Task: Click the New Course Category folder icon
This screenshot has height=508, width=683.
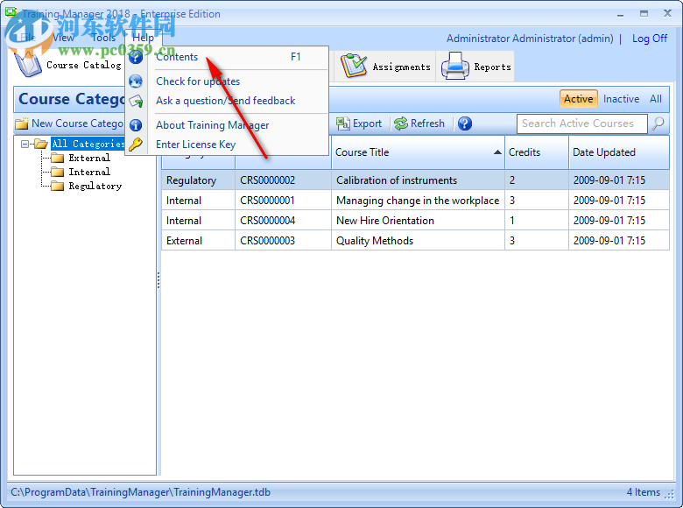Action: 22,123
